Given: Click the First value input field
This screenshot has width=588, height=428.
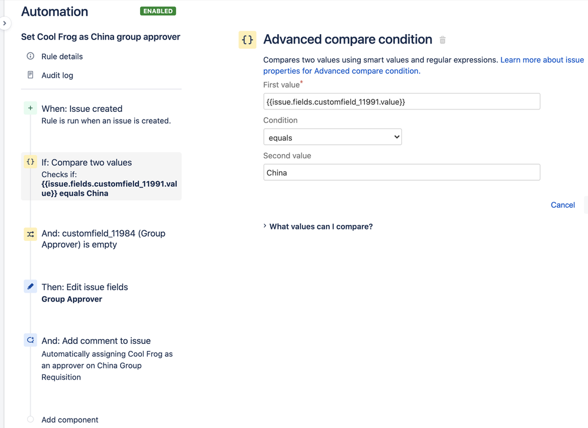Looking at the screenshot, I should click(x=401, y=102).
